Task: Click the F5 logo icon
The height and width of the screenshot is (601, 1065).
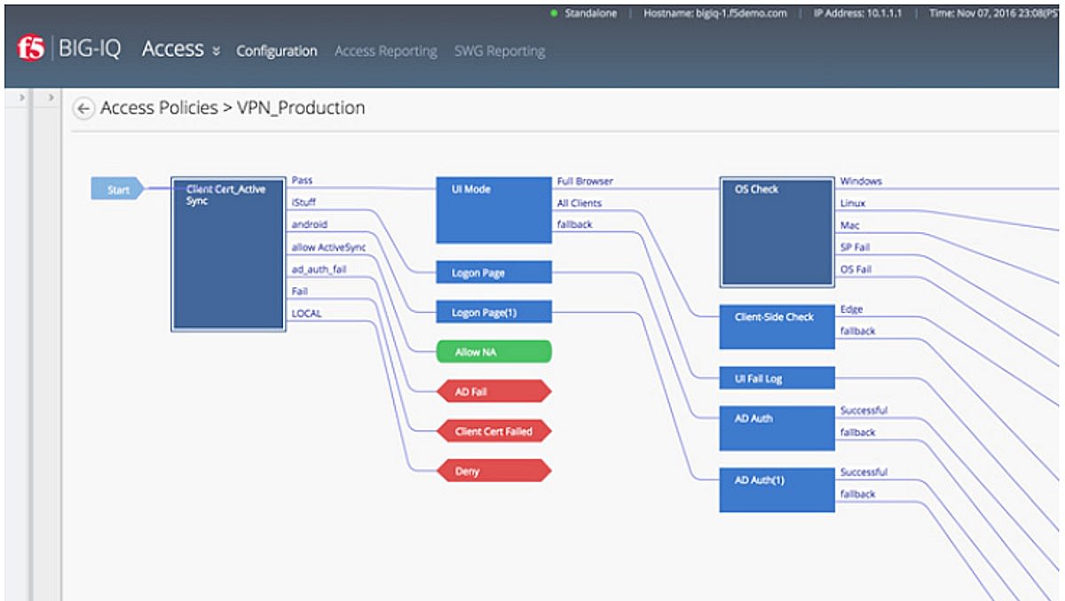Action: [x=29, y=50]
